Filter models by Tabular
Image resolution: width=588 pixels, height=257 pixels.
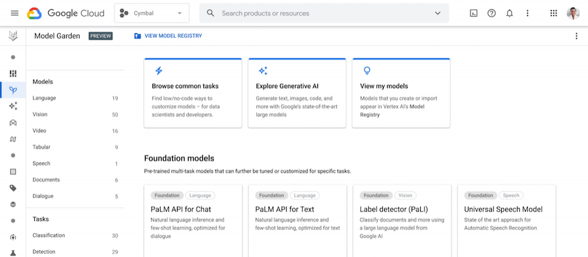(75, 147)
